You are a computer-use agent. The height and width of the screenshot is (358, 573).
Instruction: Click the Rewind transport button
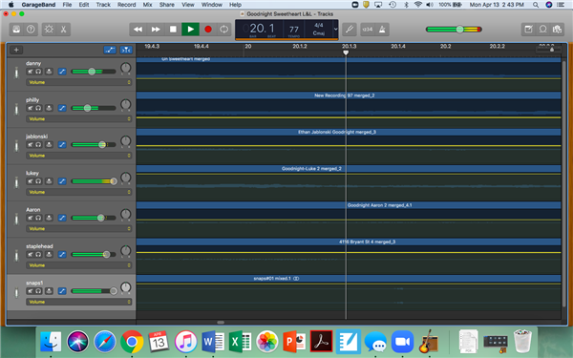[138, 30]
